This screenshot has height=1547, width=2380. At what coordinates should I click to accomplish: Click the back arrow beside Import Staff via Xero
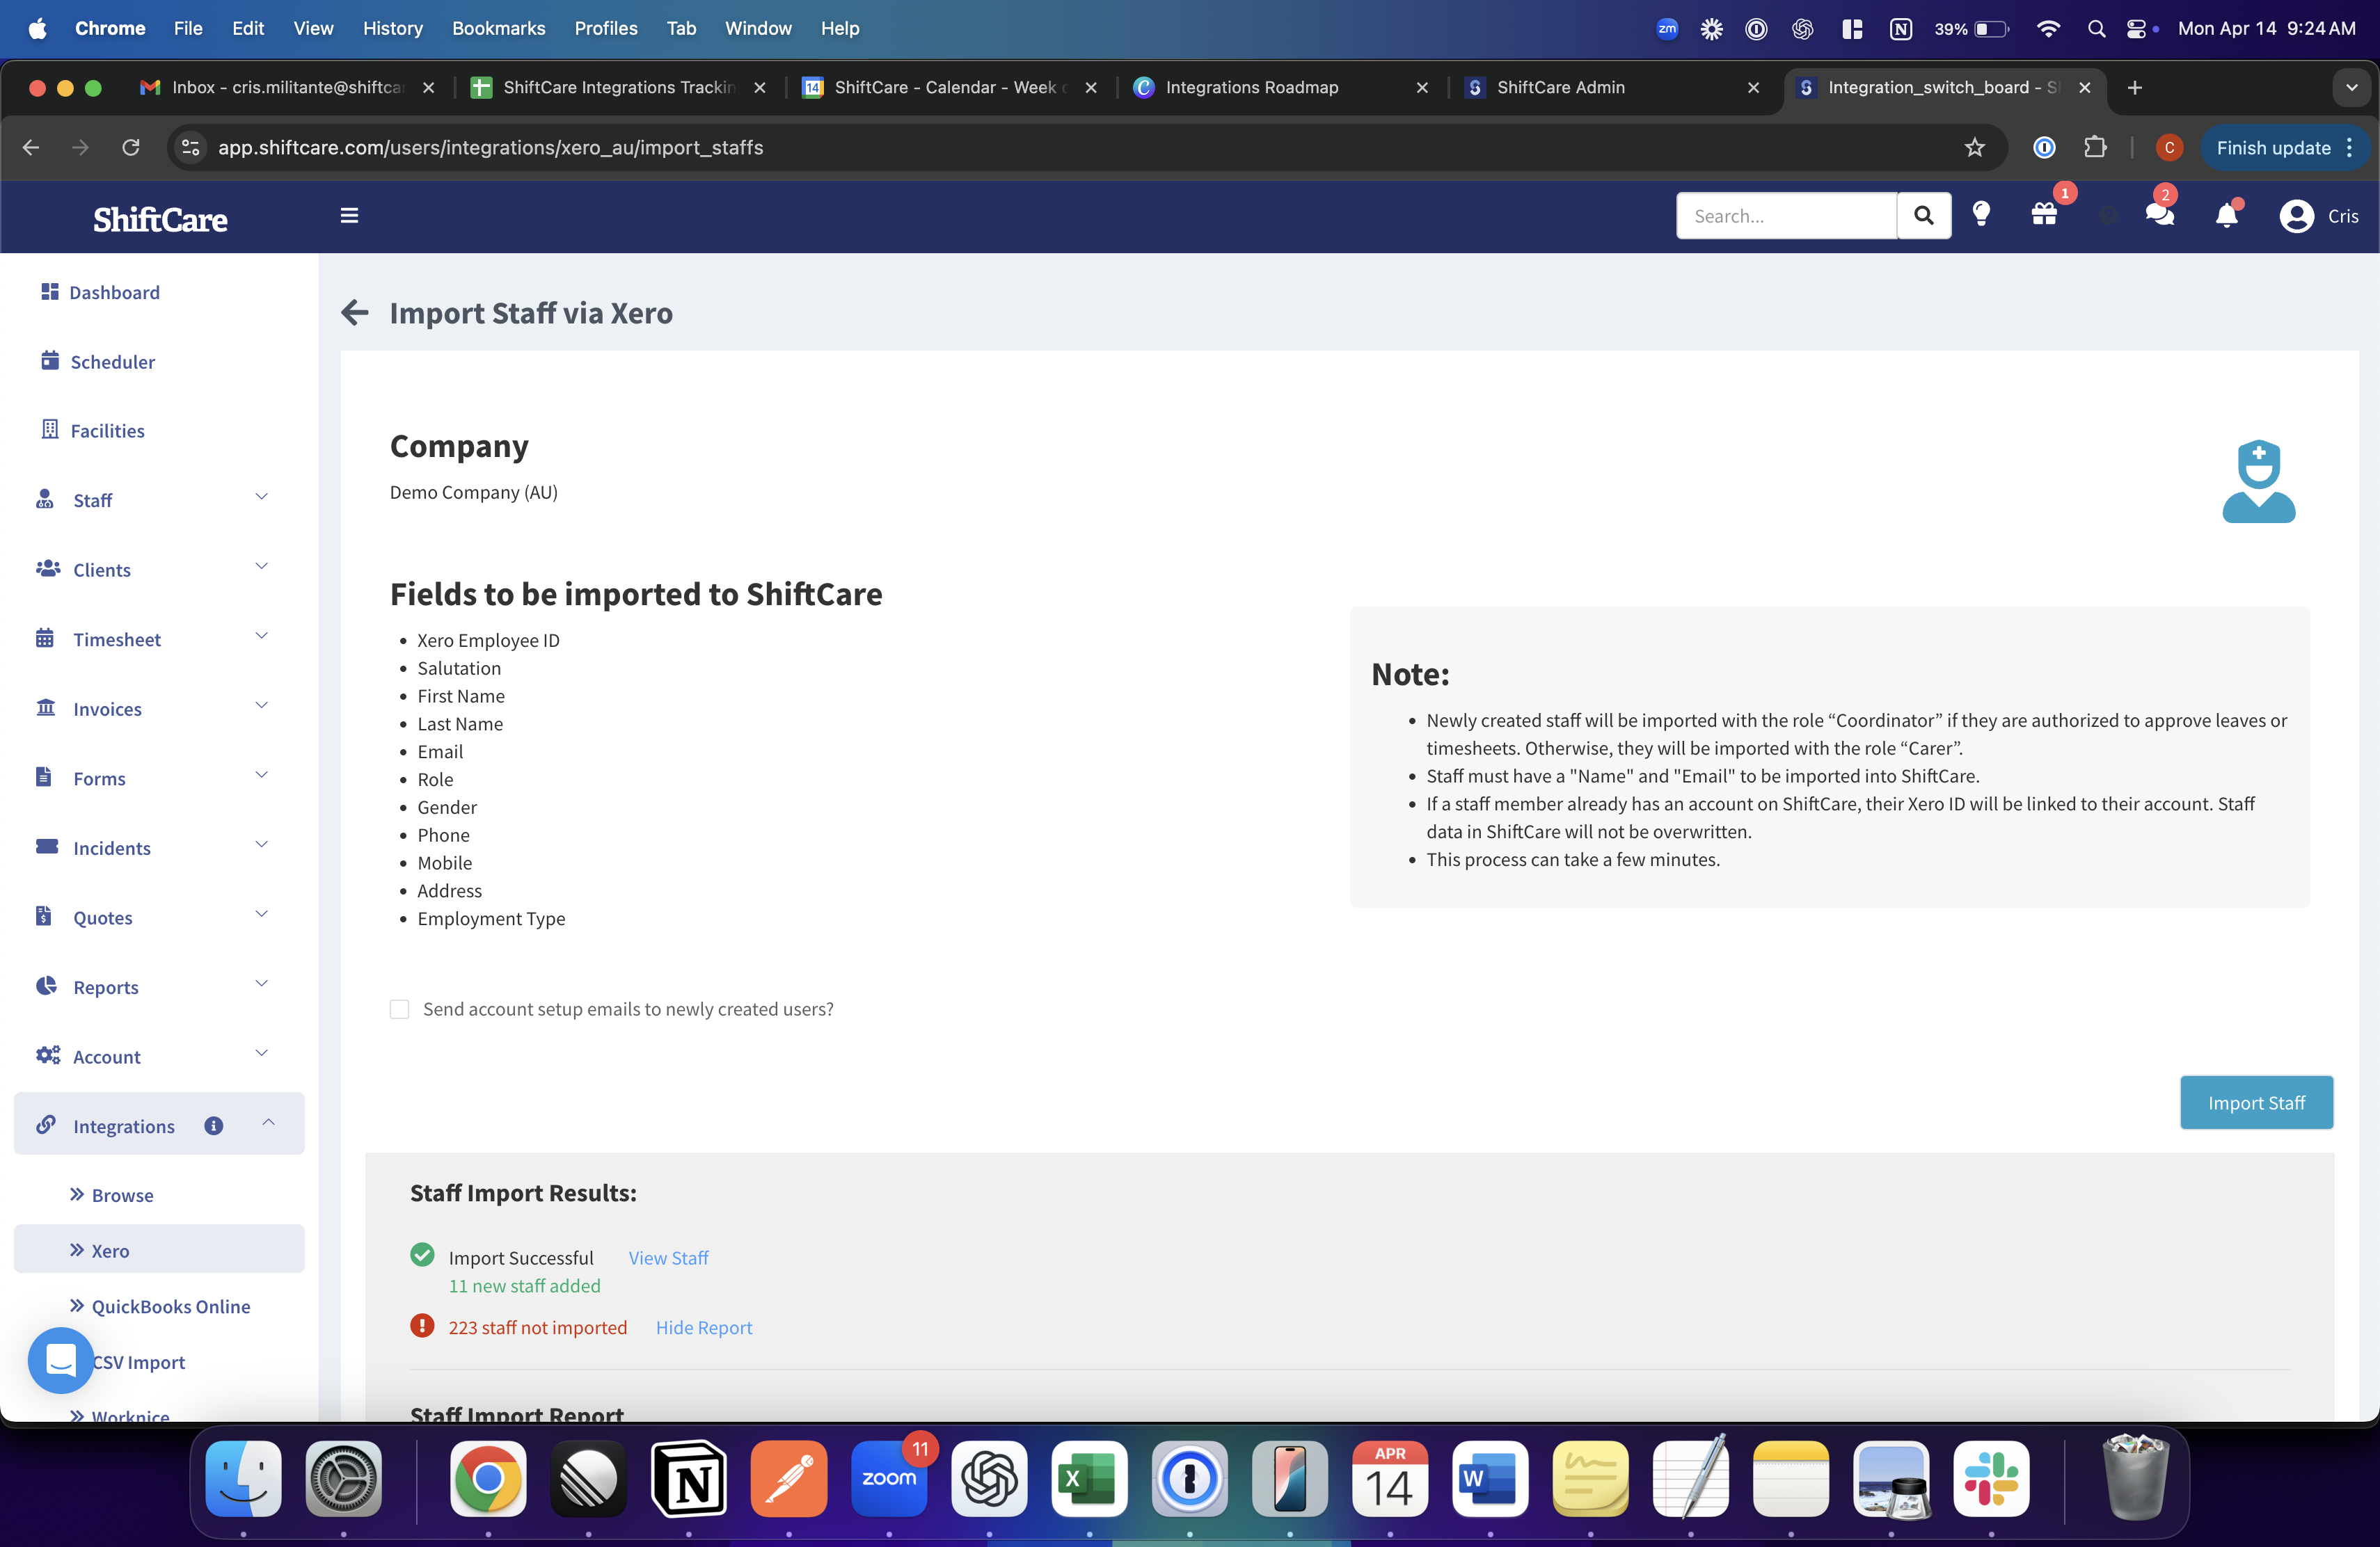pos(354,313)
